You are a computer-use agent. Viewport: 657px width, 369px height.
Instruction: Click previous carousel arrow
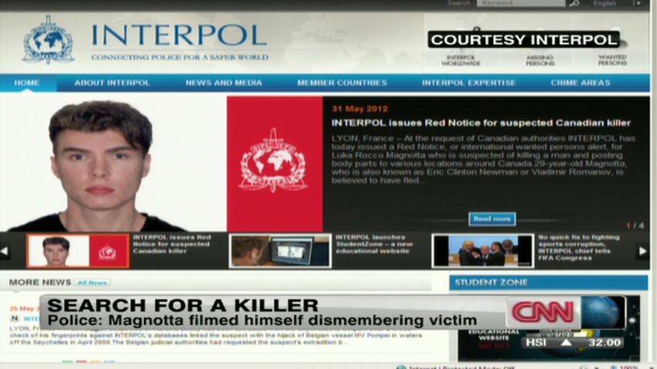pyautogui.click(x=5, y=251)
